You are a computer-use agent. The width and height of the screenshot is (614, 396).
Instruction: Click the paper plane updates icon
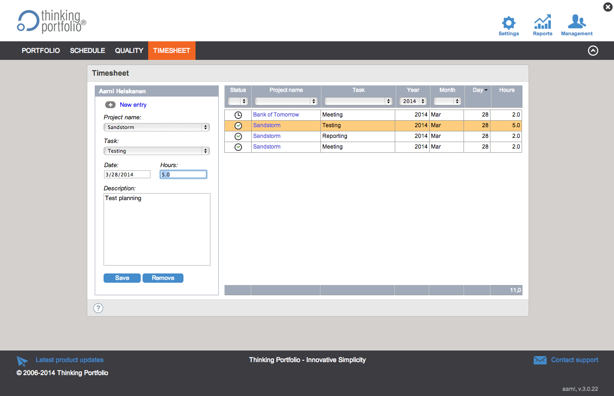click(x=22, y=361)
